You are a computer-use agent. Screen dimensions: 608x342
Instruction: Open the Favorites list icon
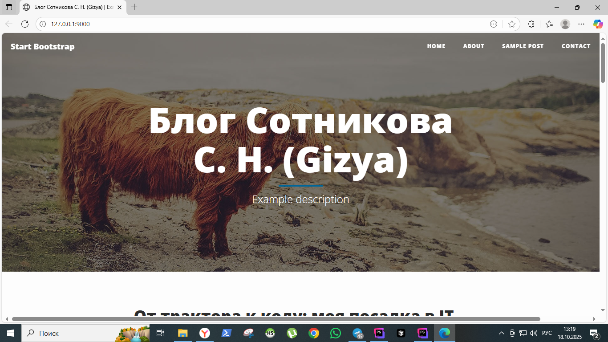[x=549, y=24]
